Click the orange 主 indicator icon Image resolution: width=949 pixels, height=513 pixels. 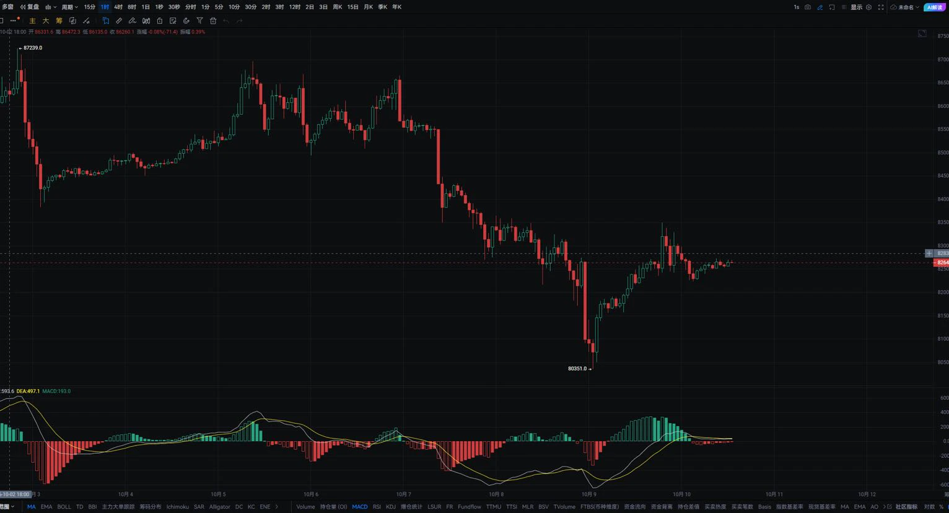pos(33,21)
